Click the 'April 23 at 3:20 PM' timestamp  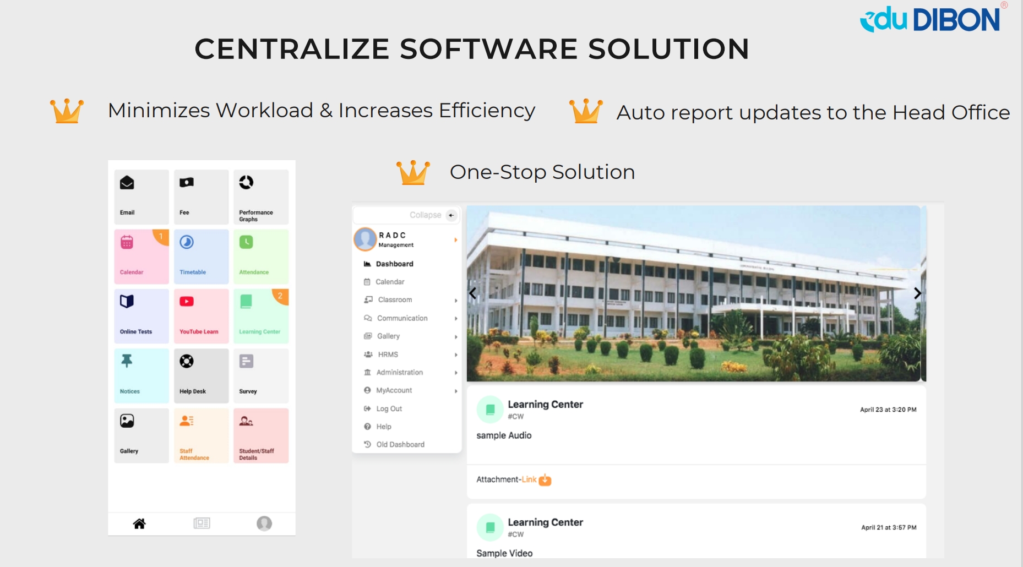(888, 410)
